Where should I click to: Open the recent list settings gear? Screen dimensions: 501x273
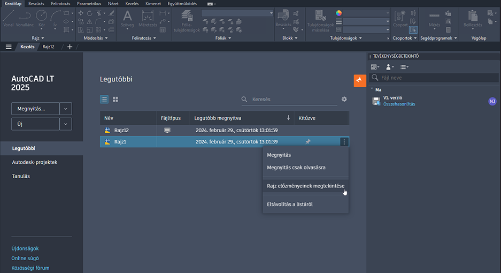tap(344, 99)
